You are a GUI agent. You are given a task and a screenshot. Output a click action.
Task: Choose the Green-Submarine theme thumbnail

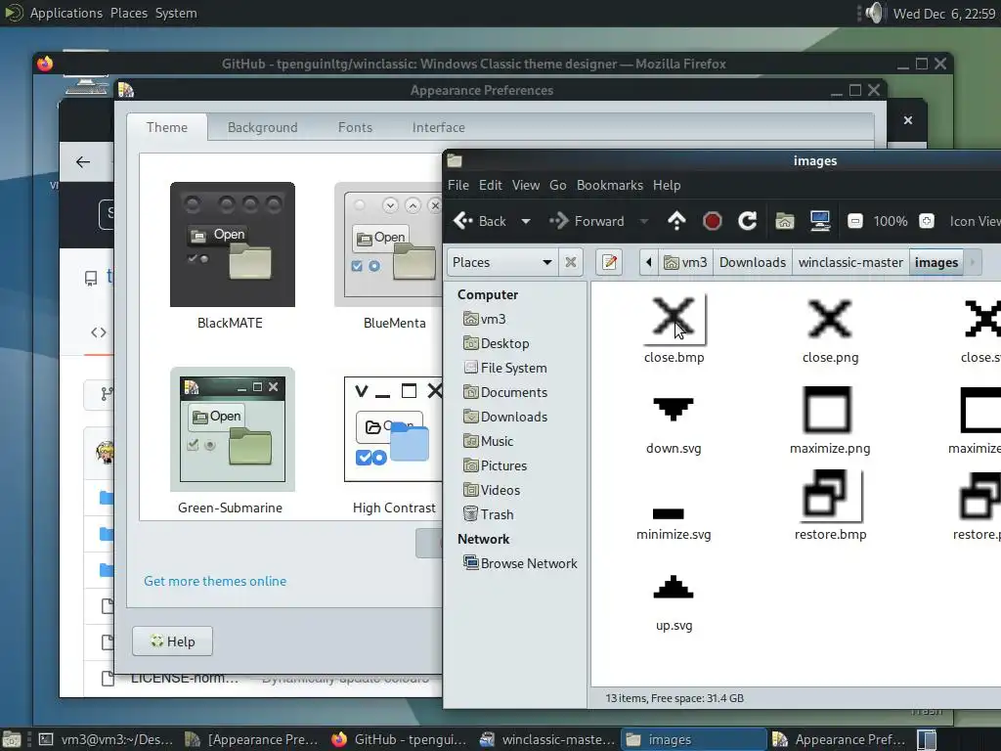[233, 429]
